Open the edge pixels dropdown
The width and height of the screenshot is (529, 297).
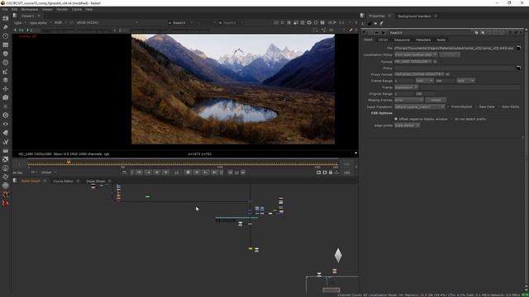click(x=407, y=125)
